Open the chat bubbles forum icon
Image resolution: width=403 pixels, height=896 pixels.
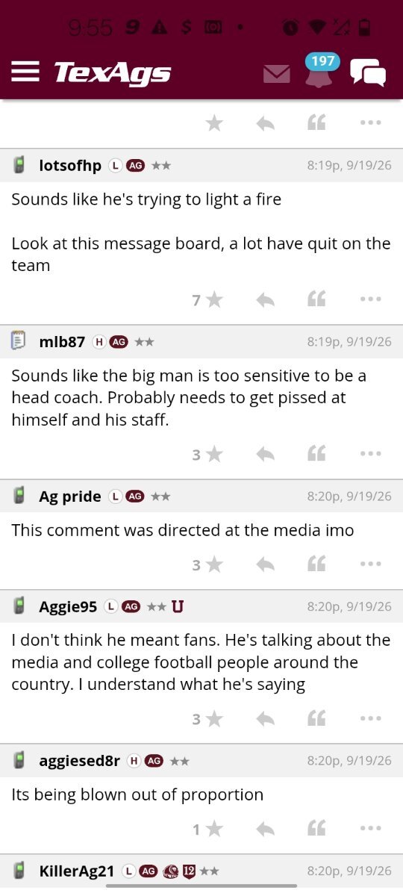click(x=368, y=72)
